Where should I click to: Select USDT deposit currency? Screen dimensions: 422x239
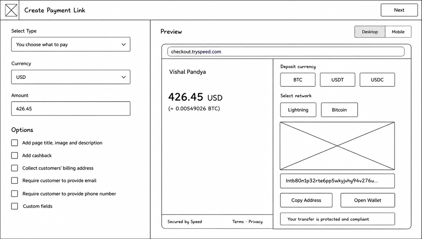coord(338,80)
